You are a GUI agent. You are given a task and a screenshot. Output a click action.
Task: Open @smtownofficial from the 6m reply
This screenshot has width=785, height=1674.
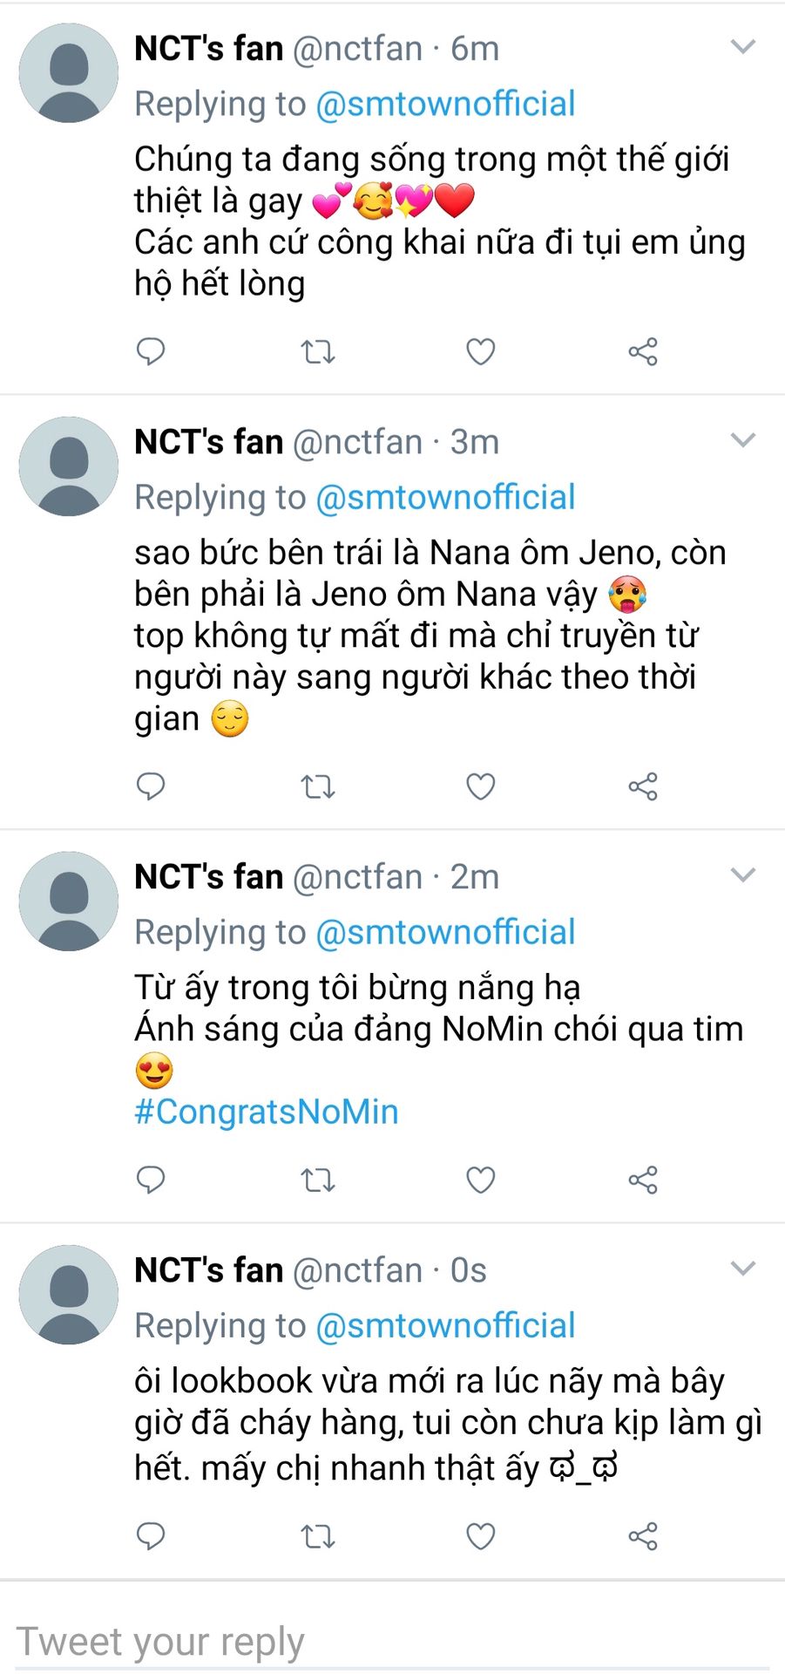coord(445,105)
